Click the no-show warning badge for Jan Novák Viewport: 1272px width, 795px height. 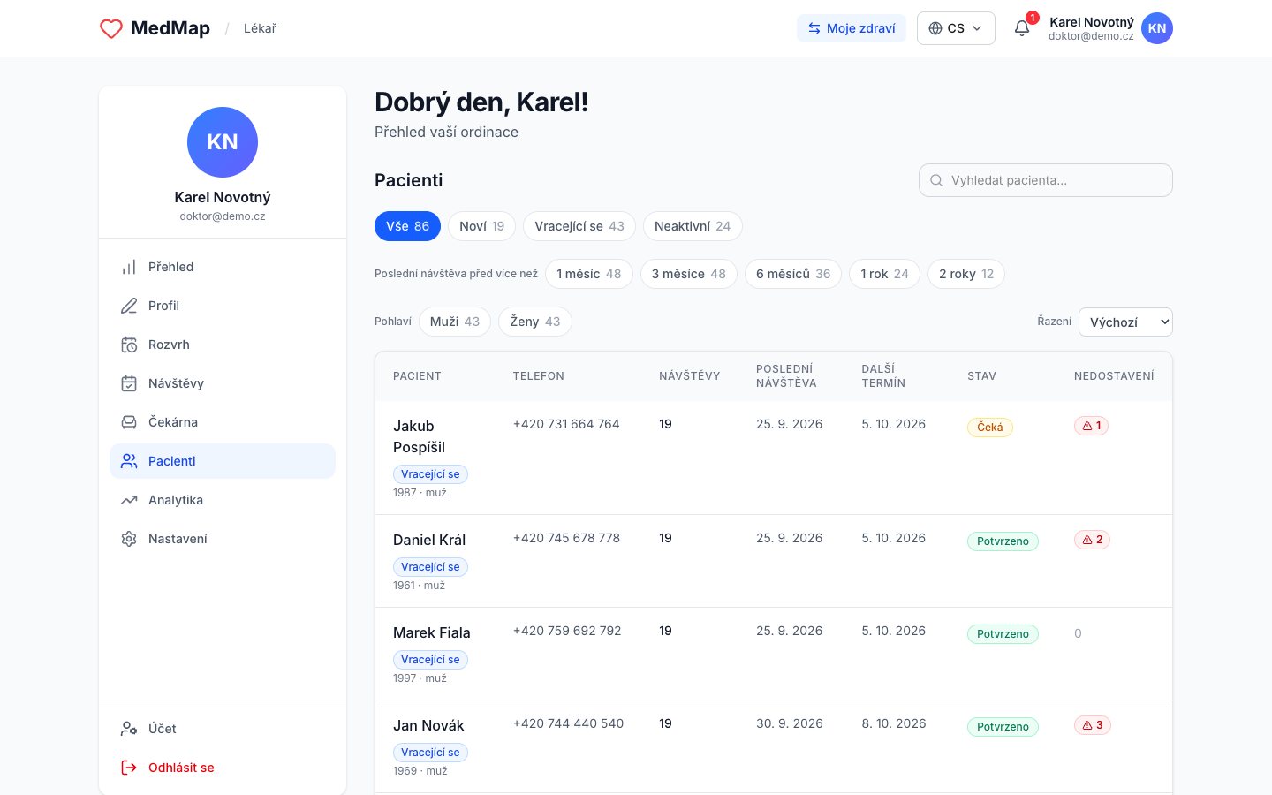1093,725
